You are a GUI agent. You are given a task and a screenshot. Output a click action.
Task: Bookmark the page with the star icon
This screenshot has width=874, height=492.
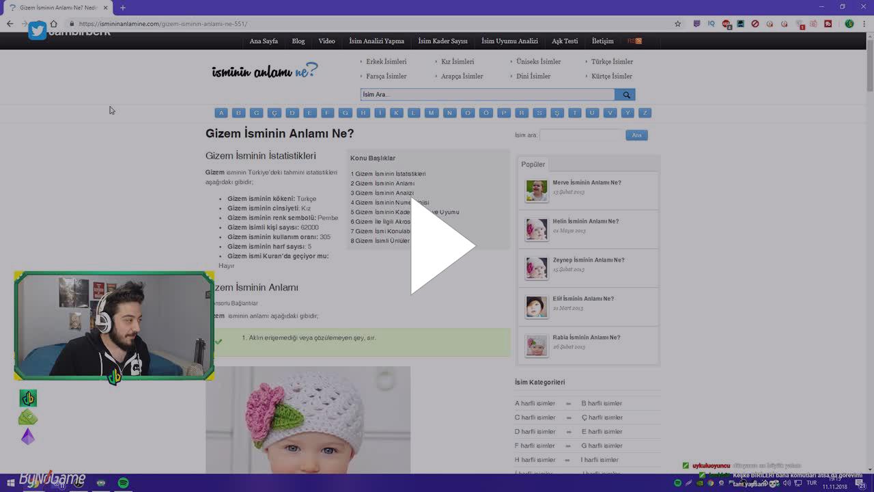point(677,24)
